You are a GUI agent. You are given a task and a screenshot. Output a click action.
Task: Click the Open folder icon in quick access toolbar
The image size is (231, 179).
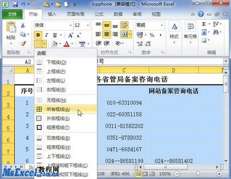pyautogui.click(x=58, y=5)
